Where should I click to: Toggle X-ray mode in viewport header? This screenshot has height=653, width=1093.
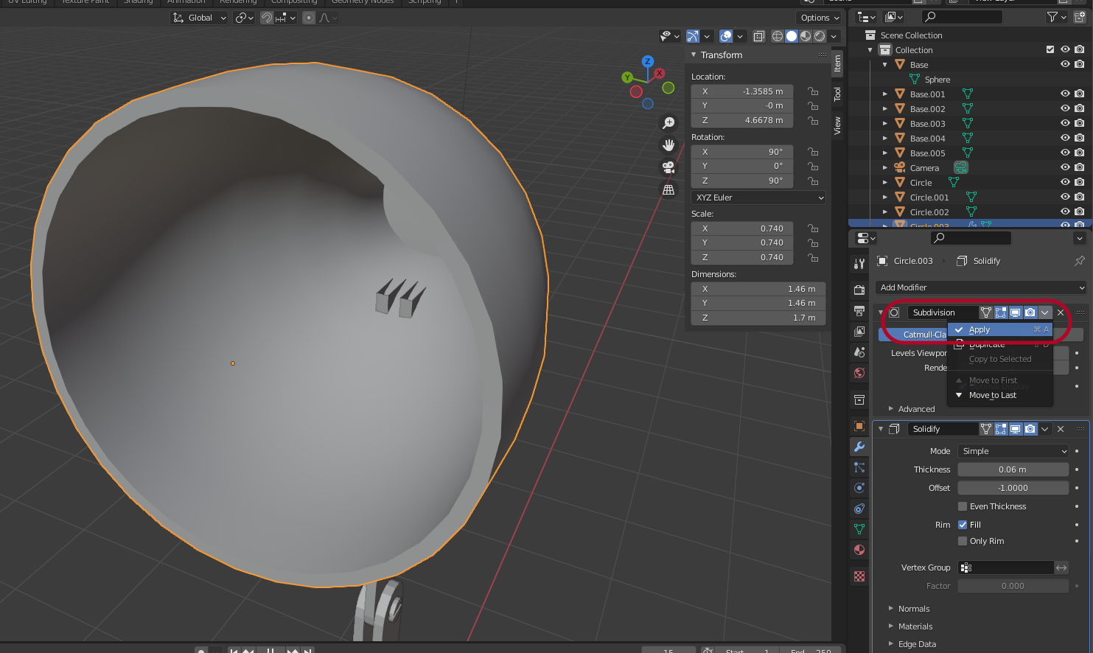click(x=758, y=36)
